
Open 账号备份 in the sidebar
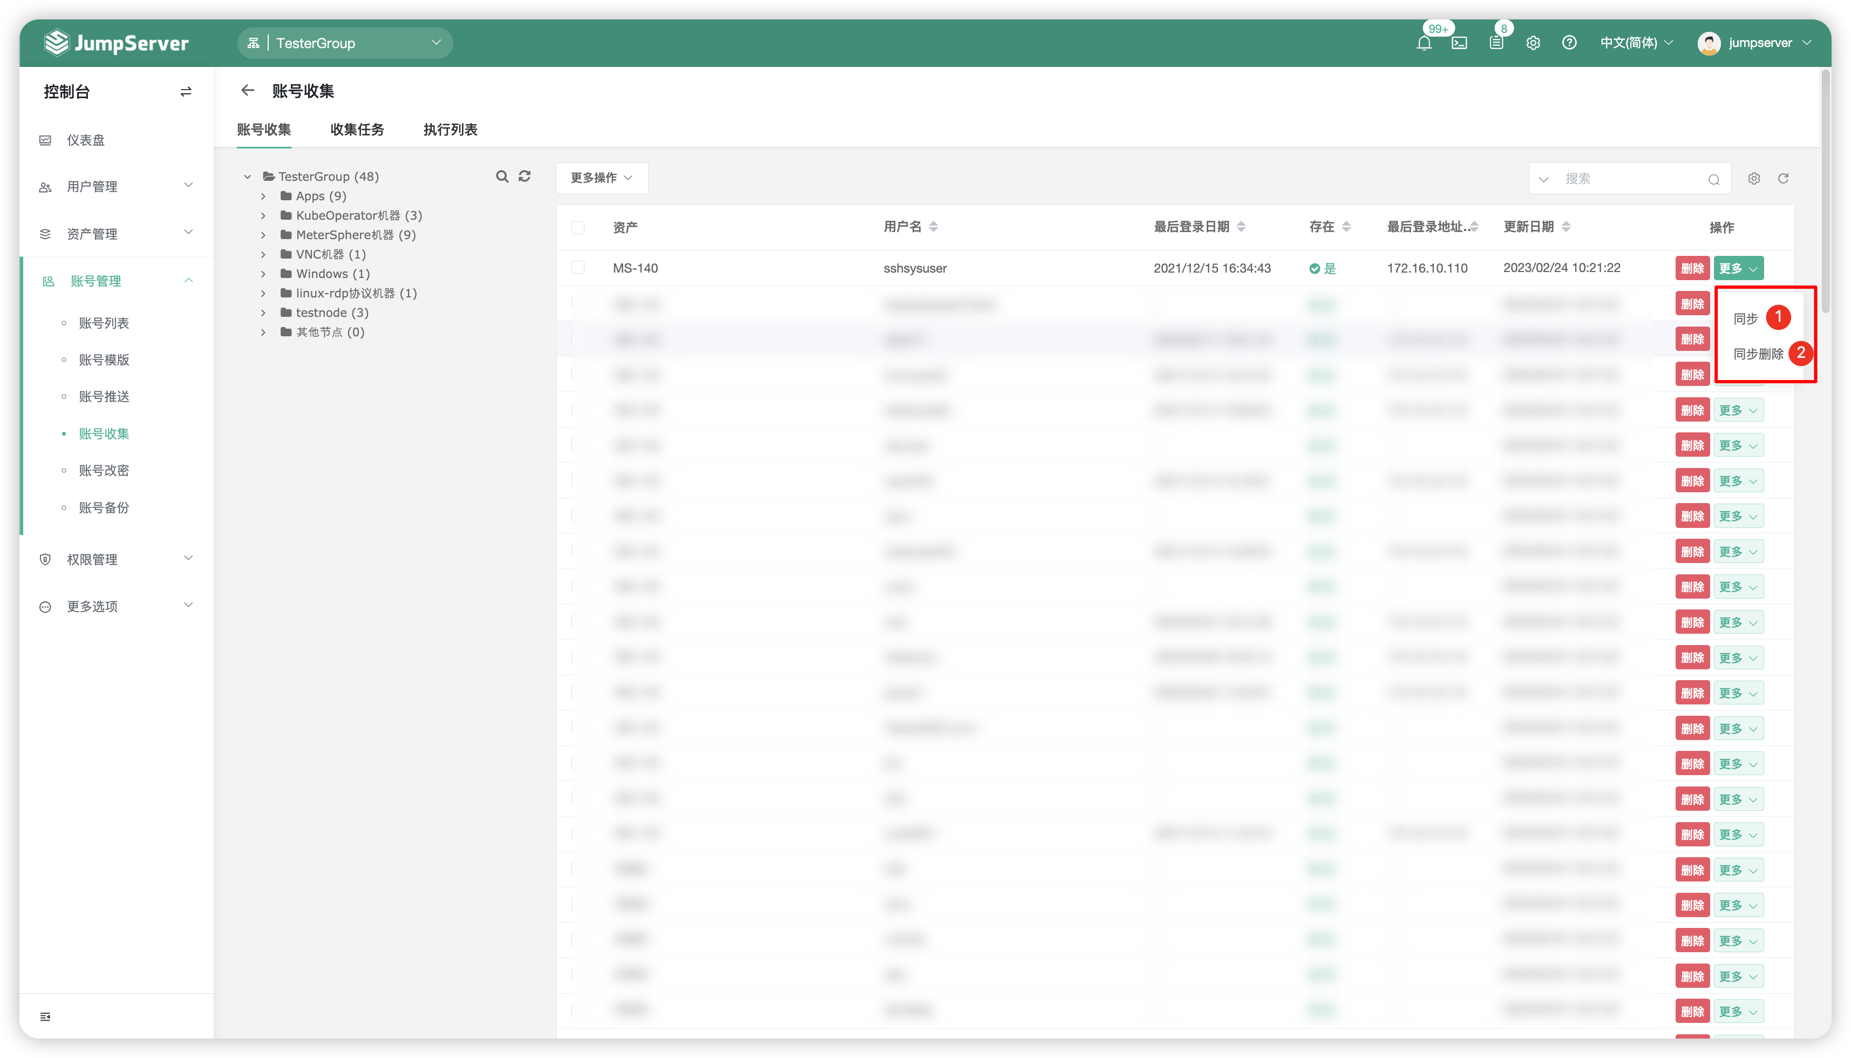pos(104,508)
